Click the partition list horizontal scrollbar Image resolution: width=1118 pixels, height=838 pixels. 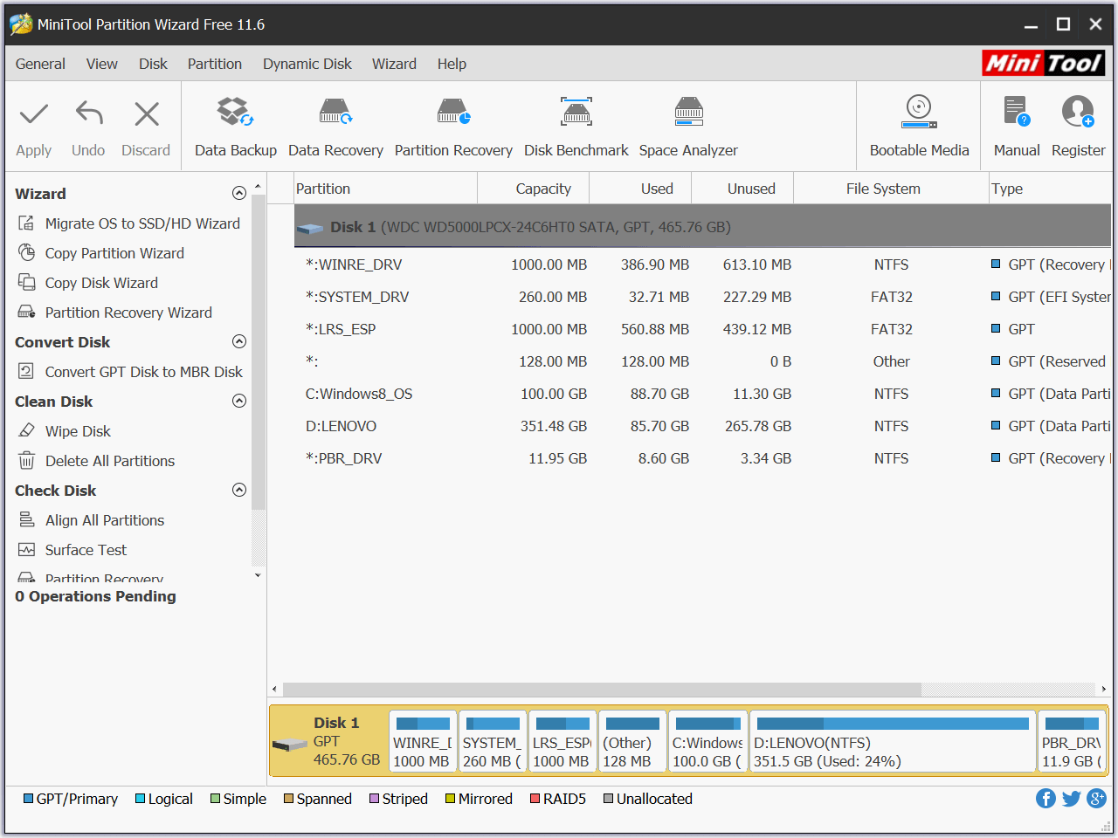coord(603,690)
